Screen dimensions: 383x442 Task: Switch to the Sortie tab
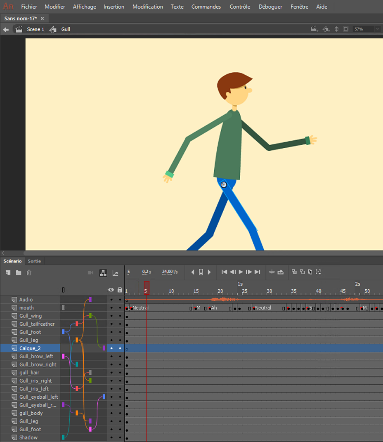[34, 261]
